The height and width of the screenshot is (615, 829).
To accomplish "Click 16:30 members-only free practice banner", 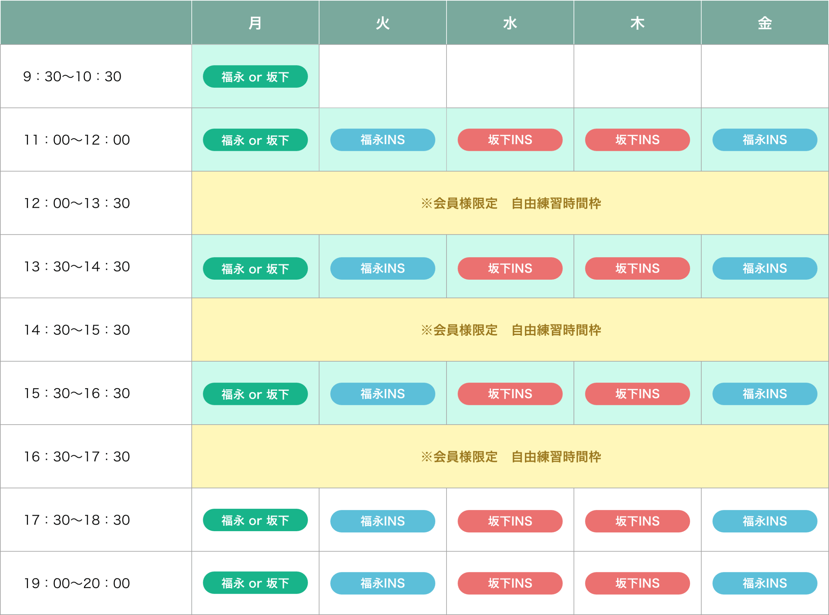I will (511, 457).
